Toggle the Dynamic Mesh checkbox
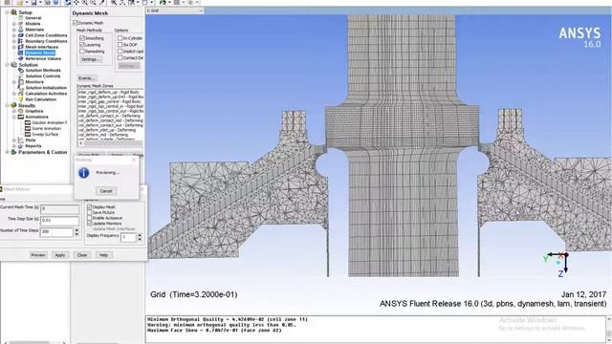Viewport: 612px width, 344px height. pos(76,23)
